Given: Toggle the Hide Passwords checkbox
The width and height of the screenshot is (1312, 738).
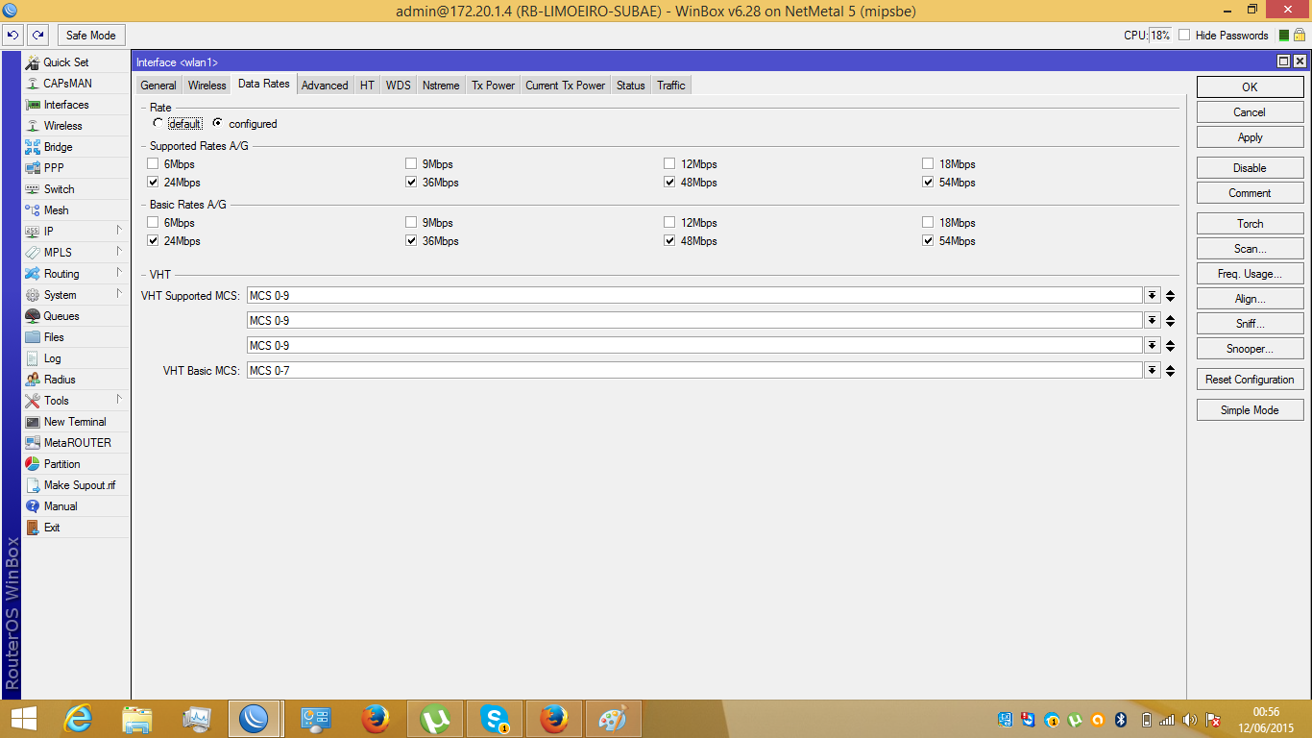Looking at the screenshot, I should [1184, 36].
